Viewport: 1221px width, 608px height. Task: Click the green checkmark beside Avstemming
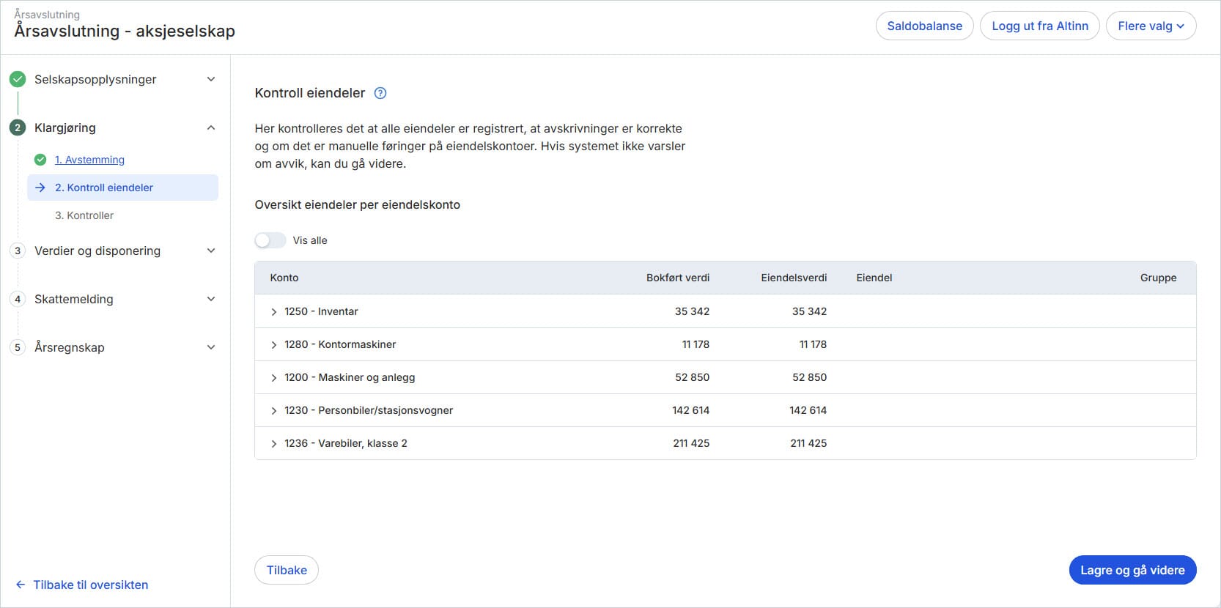tap(40, 160)
